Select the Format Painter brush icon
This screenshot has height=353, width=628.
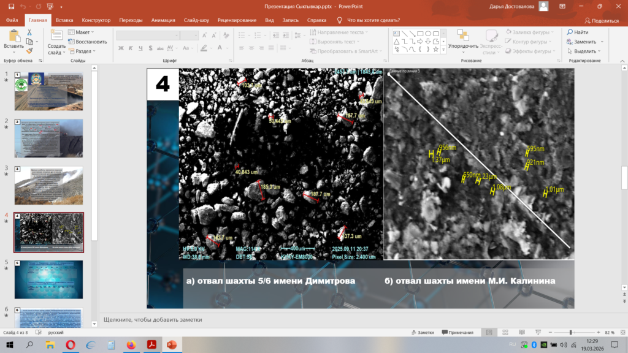point(30,51)
